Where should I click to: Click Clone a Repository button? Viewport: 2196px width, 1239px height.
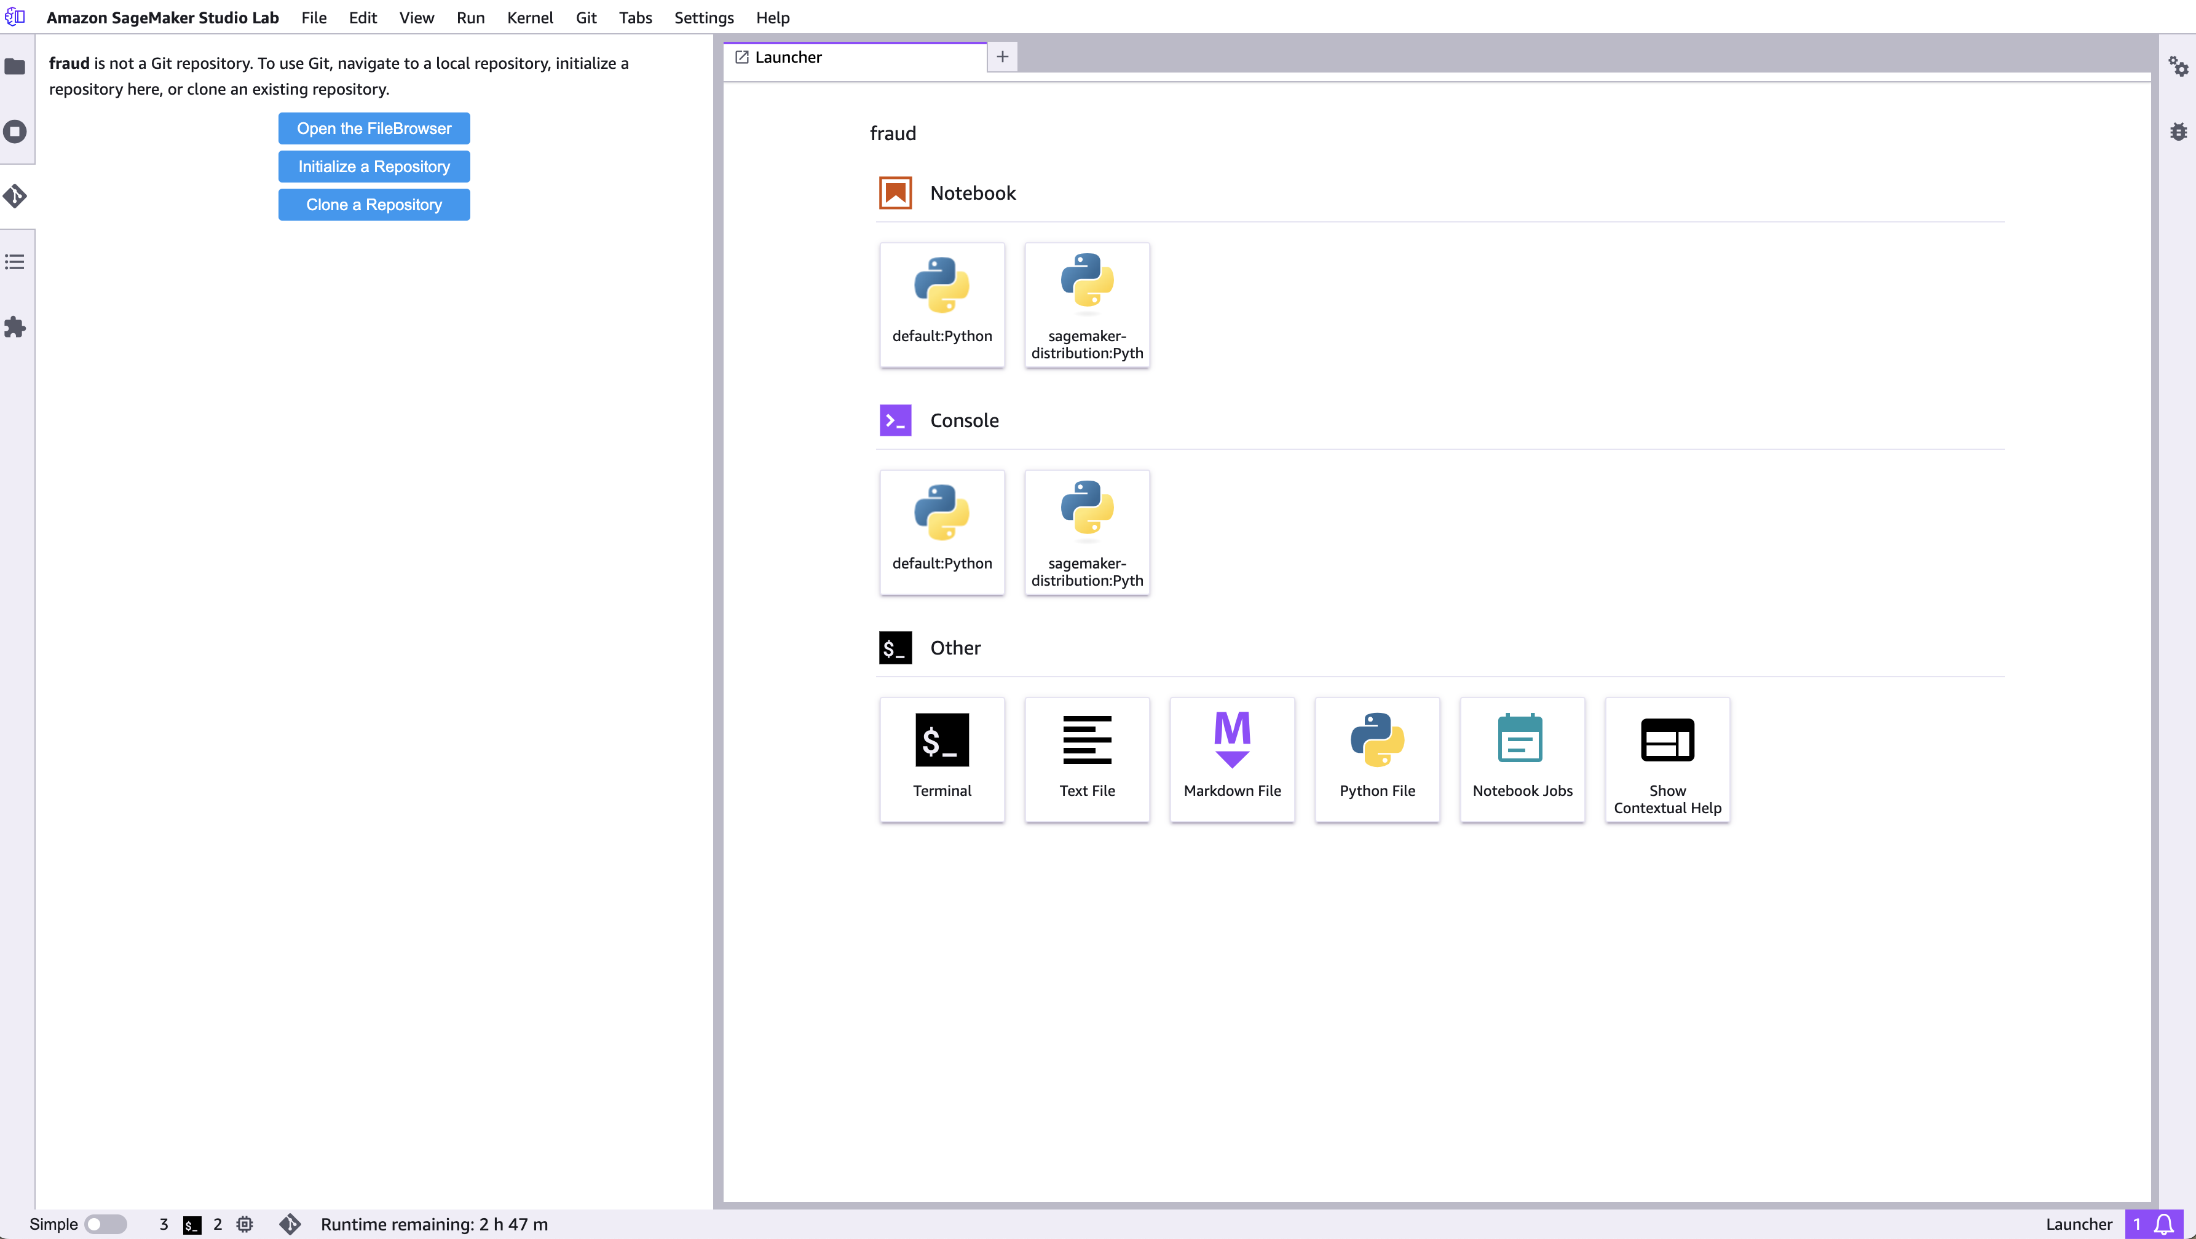[x=374, y=203]
